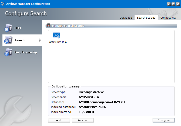This screenshot has width=181, height=126.
Task: Click the Post Processing sidebar icon
Action: (x=8, y=52)
